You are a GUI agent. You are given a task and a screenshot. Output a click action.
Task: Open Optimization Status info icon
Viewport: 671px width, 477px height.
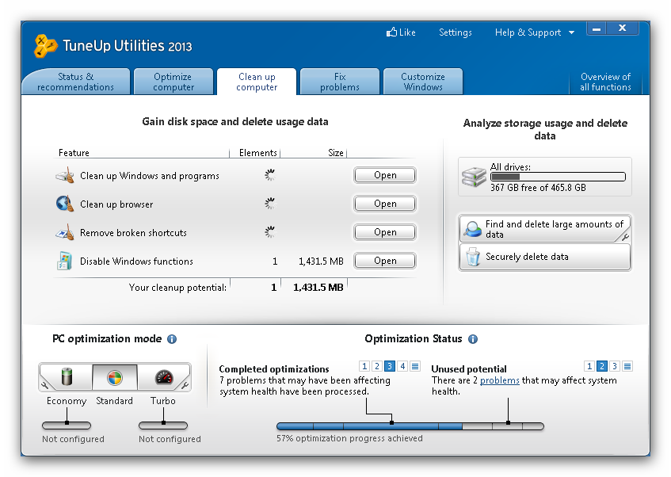[x=473, y=339]
